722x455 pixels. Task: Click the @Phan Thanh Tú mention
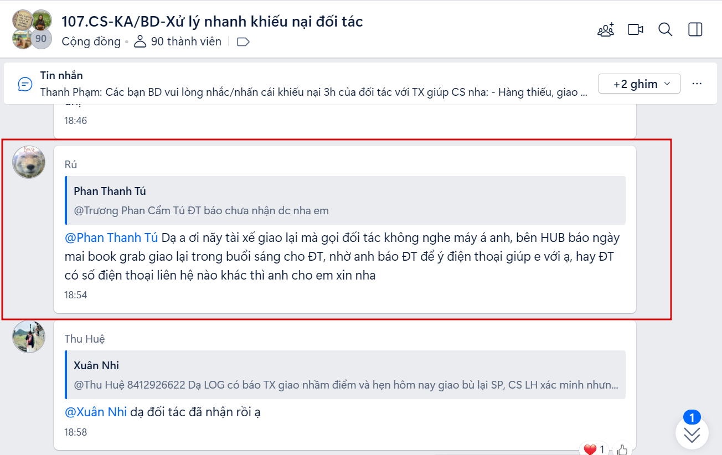pos(111,238)
